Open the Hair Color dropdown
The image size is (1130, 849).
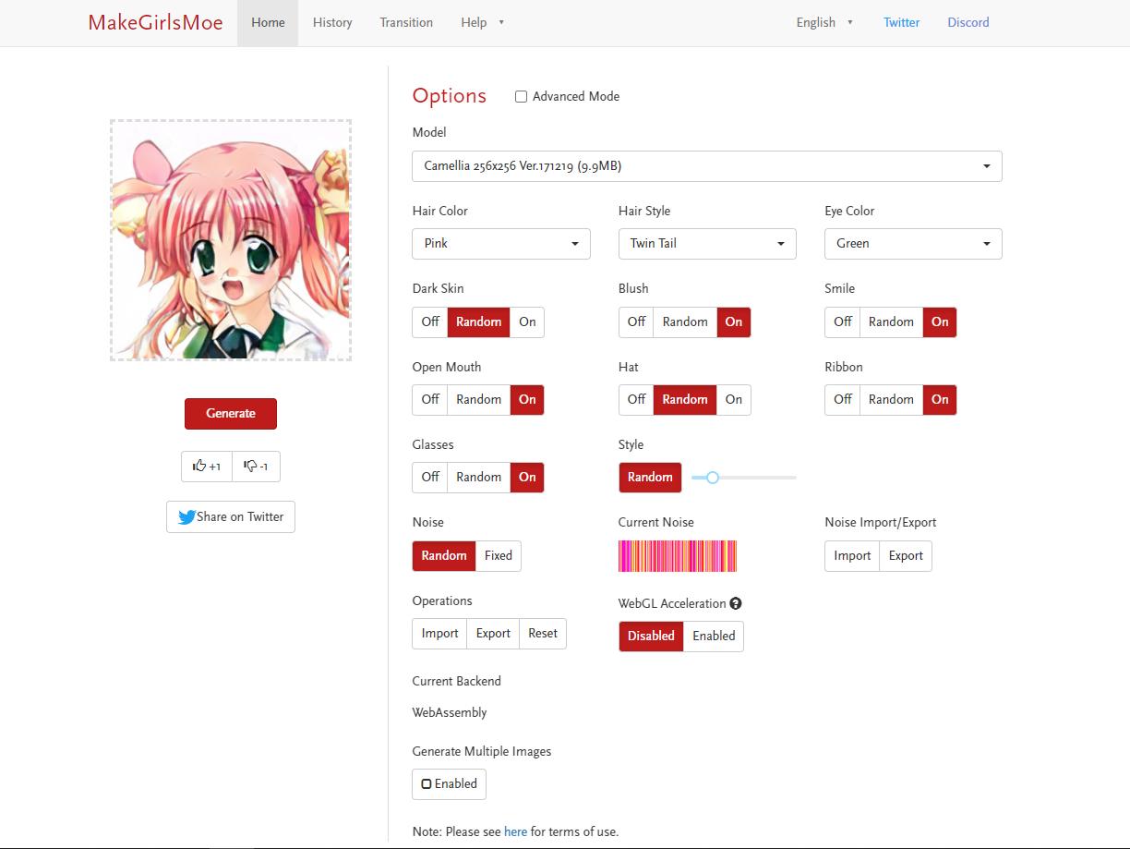pos(501,243)
